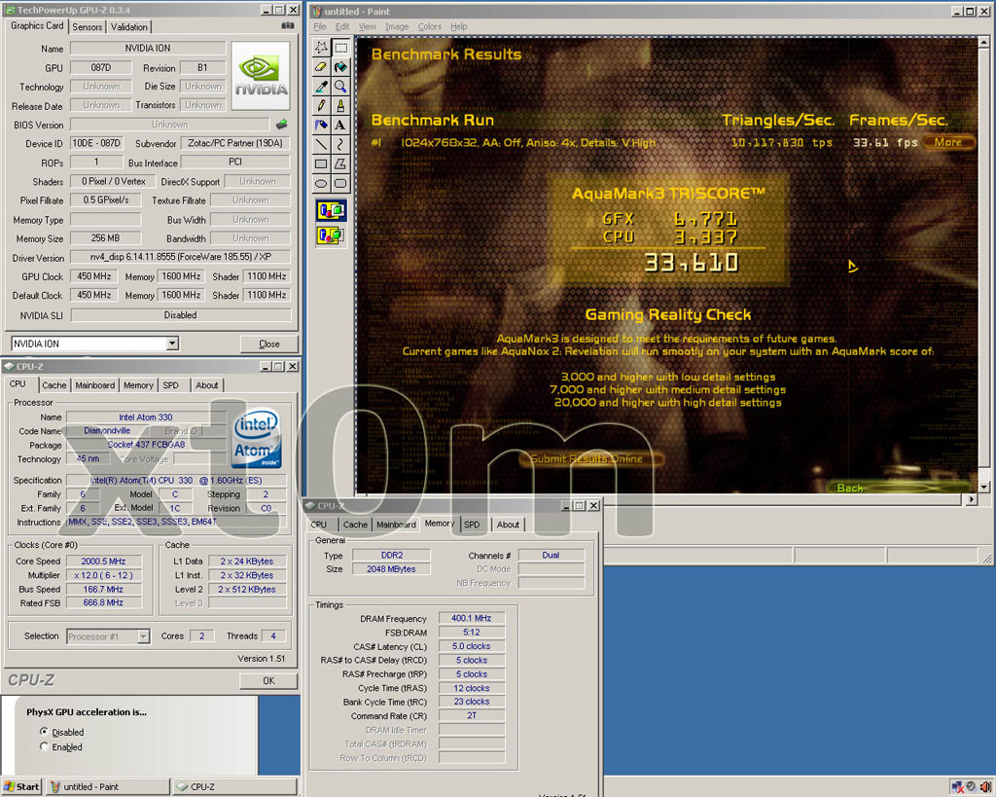Screen dimensions: 996x797
Task: Select PhysX Enabled radio button
Action: (44, 746)
